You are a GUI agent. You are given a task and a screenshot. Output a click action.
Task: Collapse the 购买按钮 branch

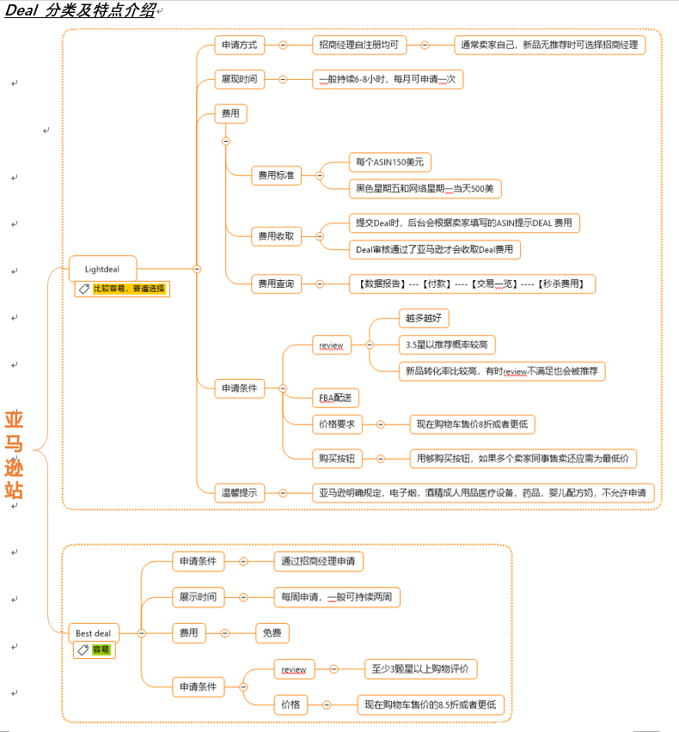381,459
